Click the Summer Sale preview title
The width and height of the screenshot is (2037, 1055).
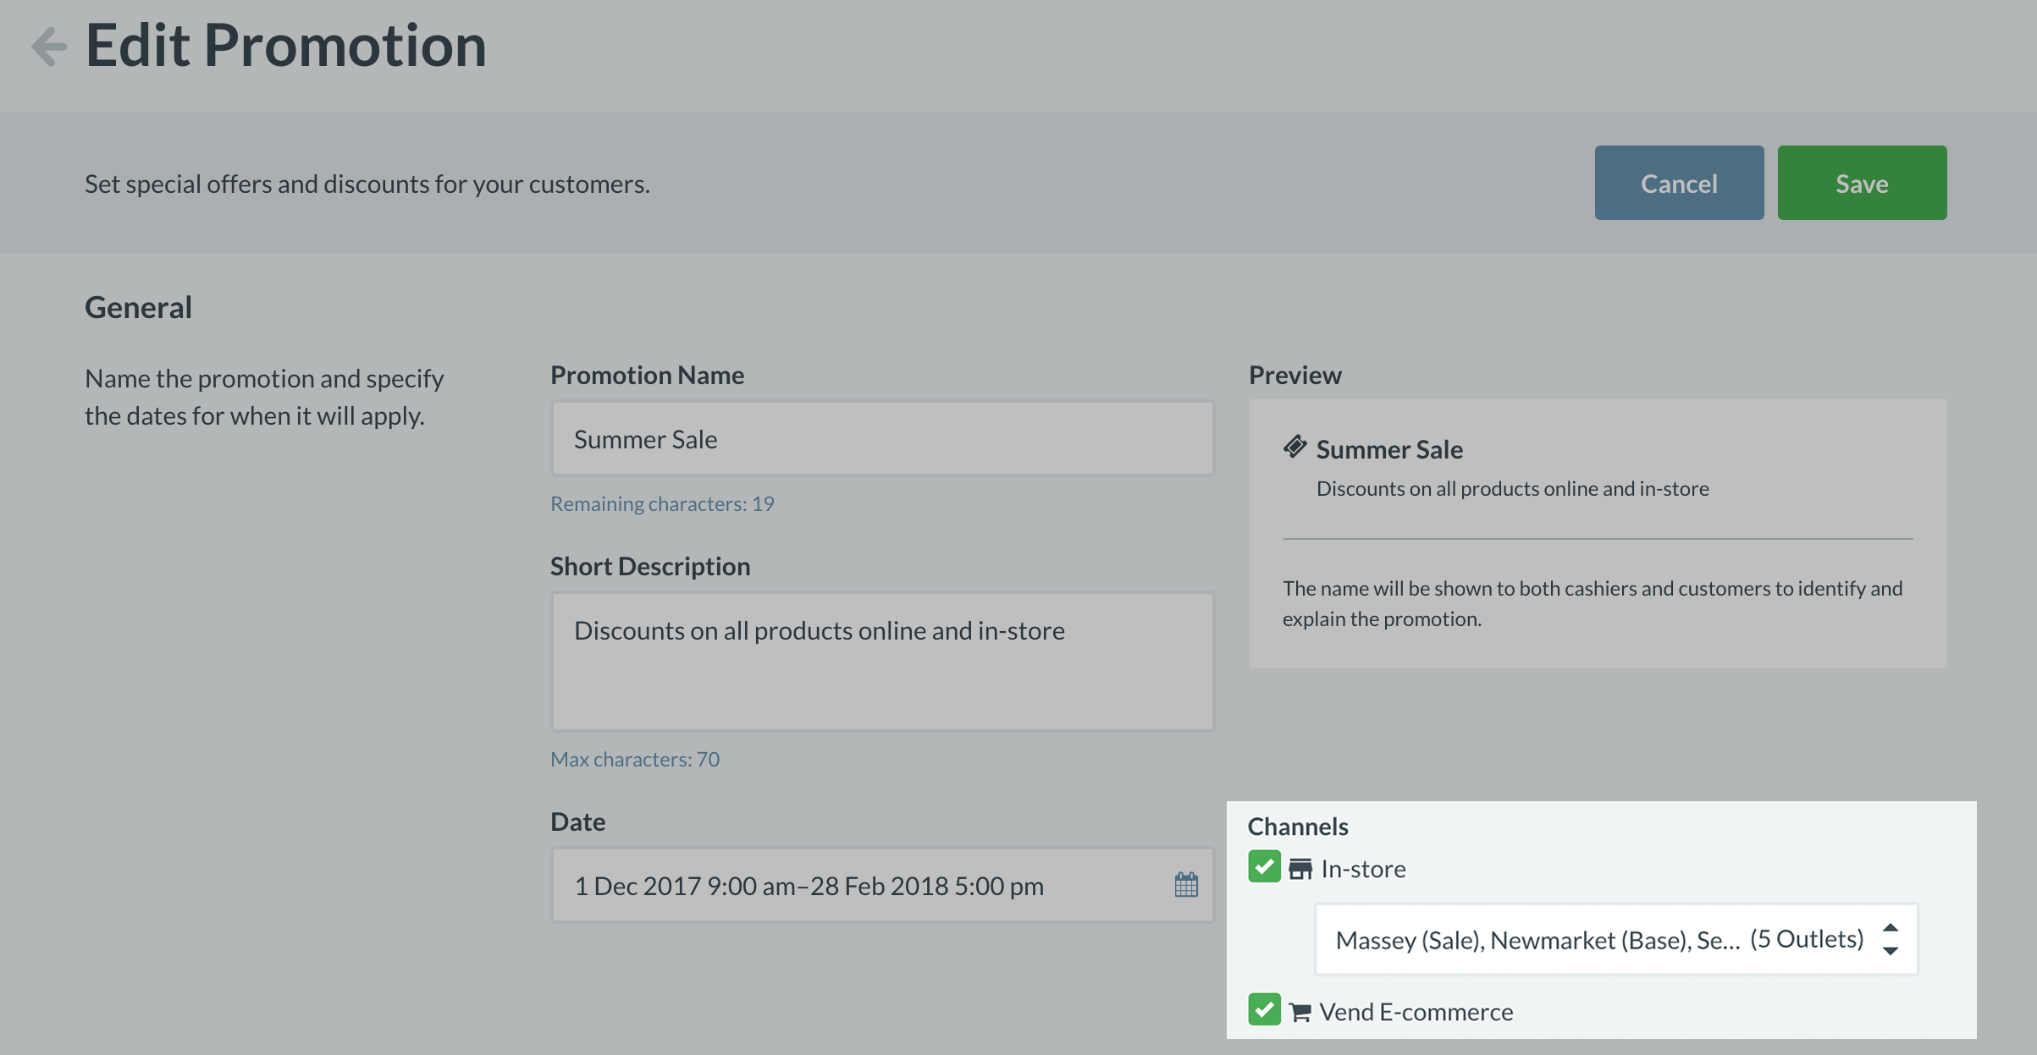pos(1389,449)
